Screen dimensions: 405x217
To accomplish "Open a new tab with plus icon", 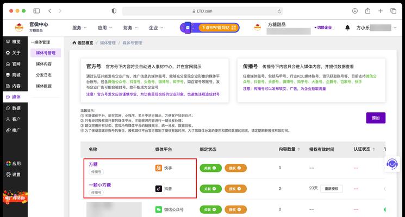I will pyautogui.click(x=381, y=11).
